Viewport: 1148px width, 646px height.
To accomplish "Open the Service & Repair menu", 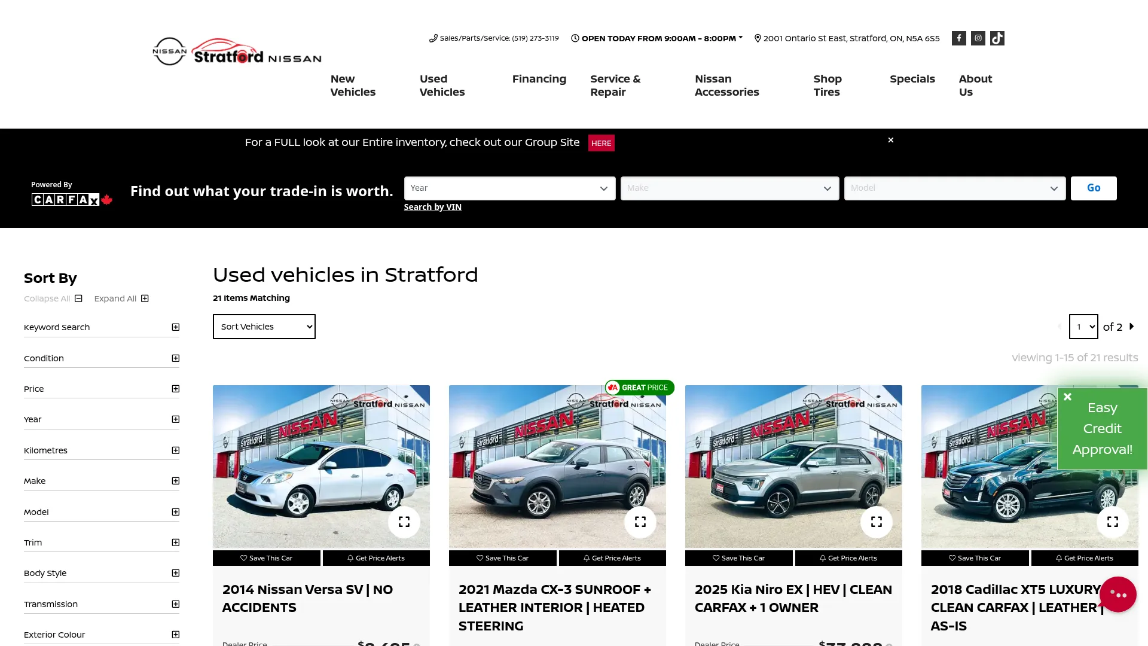I will click(x=615, y=86).
